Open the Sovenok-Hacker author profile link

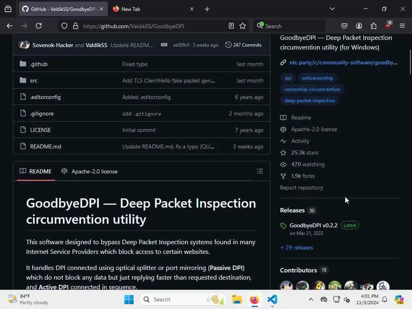click(x=53, y=45)
